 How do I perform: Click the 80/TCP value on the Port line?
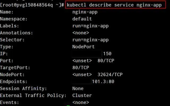pos(106,61)
